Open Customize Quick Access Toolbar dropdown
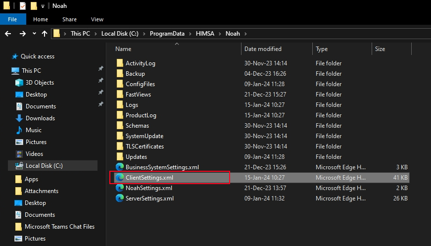This screenshot has width=431, height=246. tap(43, 6)
